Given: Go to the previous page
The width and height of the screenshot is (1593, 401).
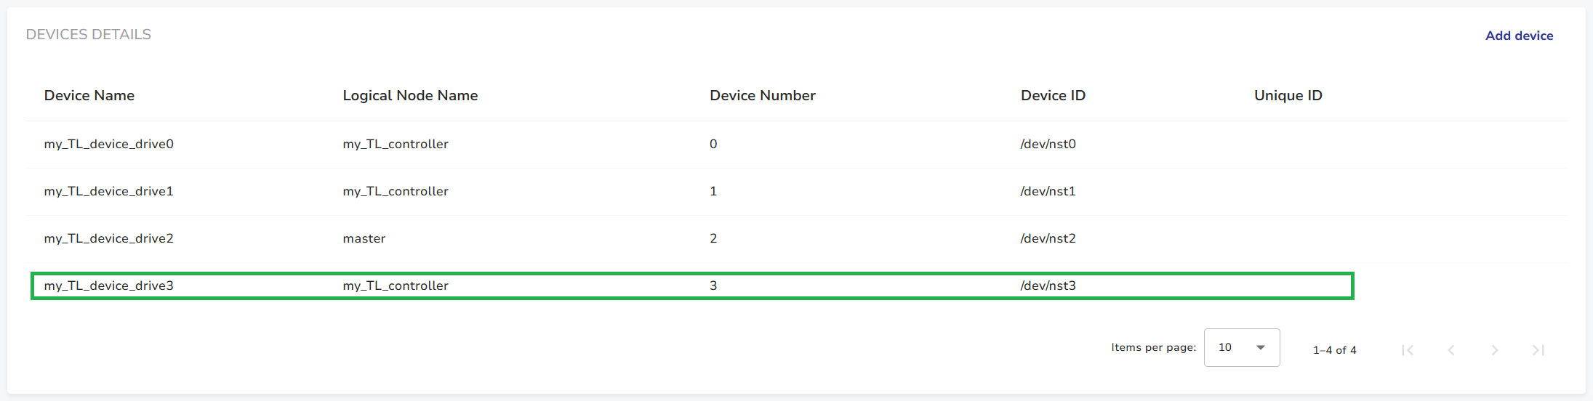Looking at the screenshot, I should pos(1451,350).
